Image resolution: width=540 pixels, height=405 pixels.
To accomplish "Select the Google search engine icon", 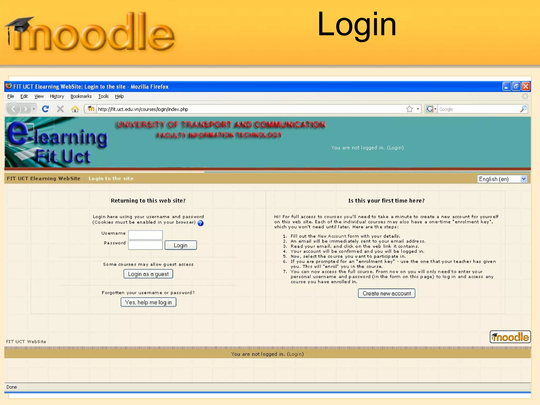I will click(x=430, y=109).
